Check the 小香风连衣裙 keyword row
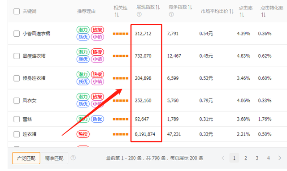This screenshot has height=171, width=287. coord(17,34)
